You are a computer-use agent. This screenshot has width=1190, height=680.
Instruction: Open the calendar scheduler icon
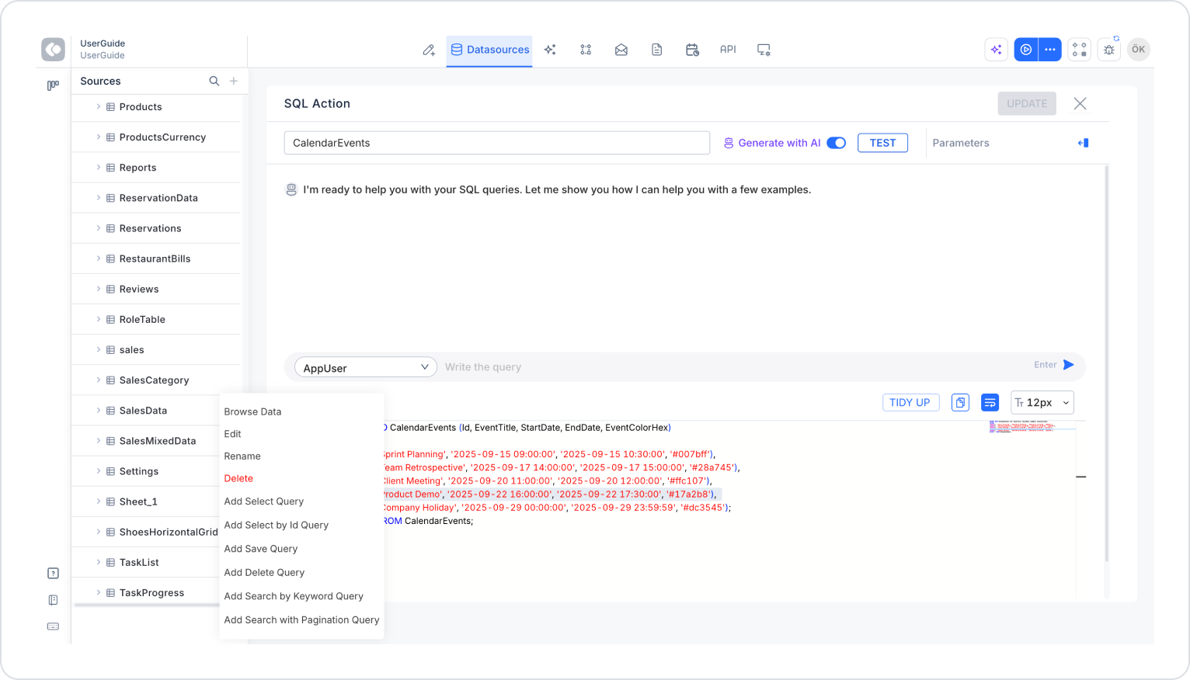point(692,50)
